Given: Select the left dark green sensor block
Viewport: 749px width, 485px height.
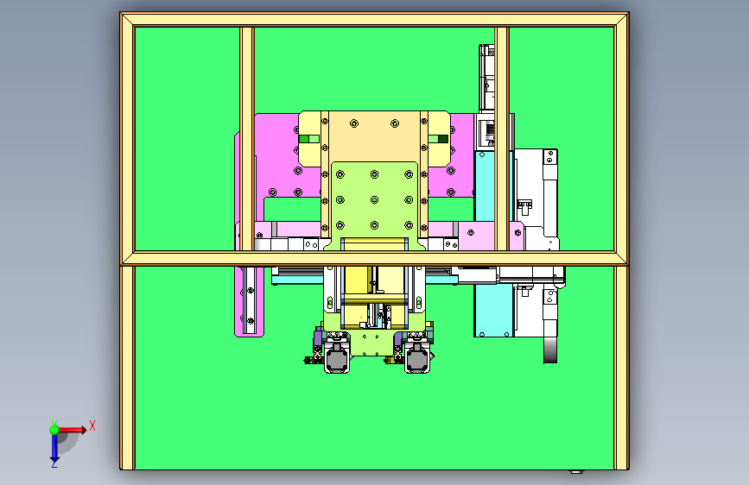Looking at the screenshot, I should 304,139.
